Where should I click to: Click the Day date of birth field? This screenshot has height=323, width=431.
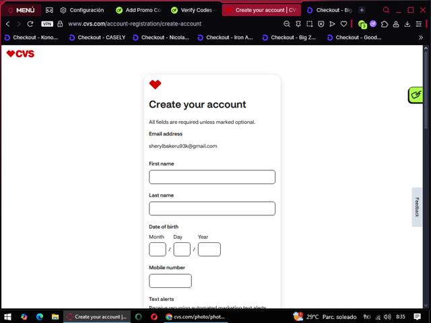pyautogui.click(x=182, y=249)
